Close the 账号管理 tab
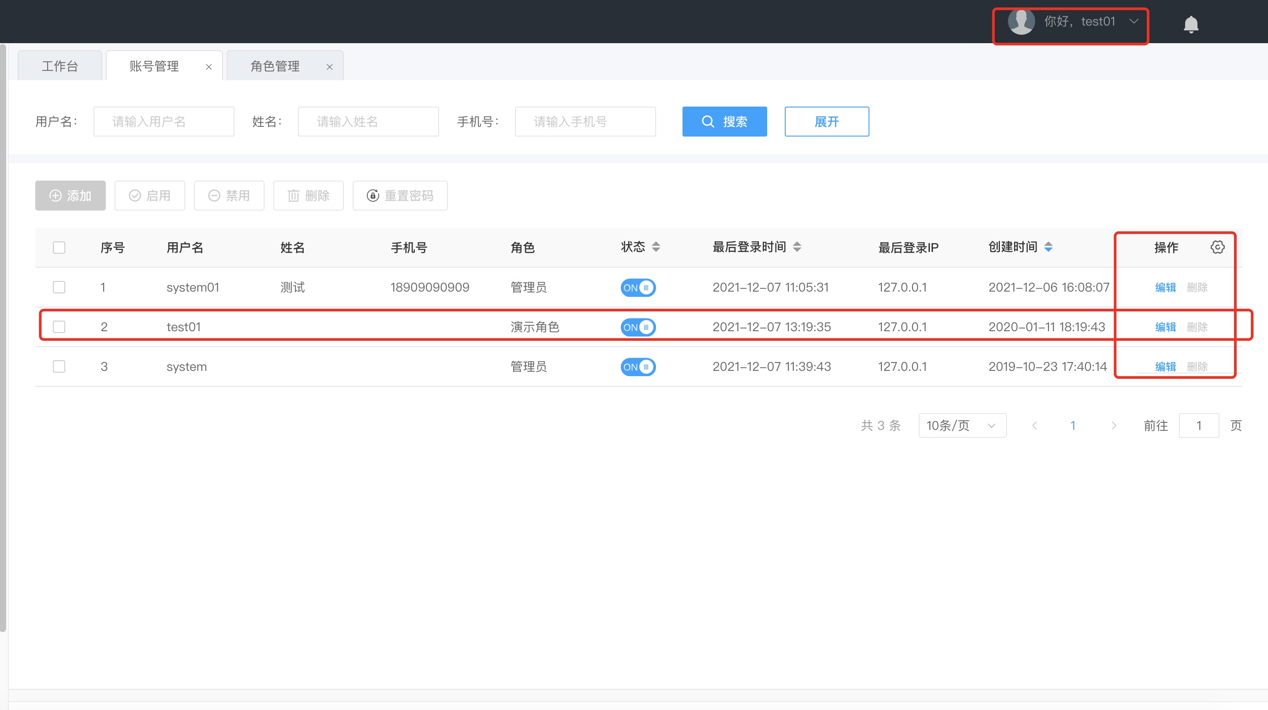 209,67
